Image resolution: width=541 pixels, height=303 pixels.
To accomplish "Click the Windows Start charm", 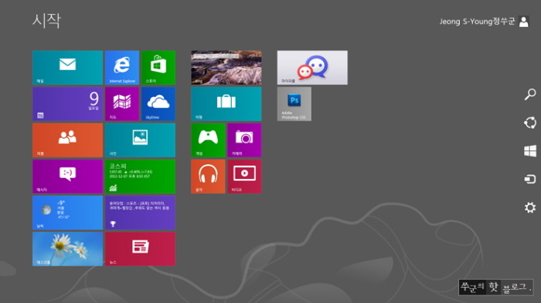I will coord(530,151).
